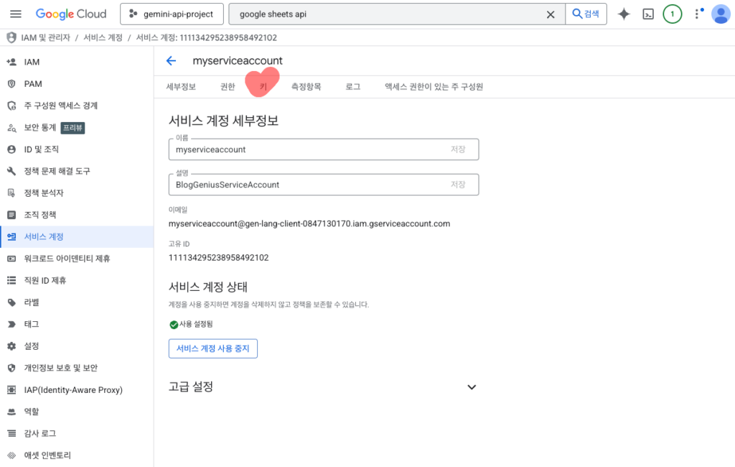The image size is (735, 467).
Task: Click the 서비스 계정 사용 중지 button
Action: (212, 348)
